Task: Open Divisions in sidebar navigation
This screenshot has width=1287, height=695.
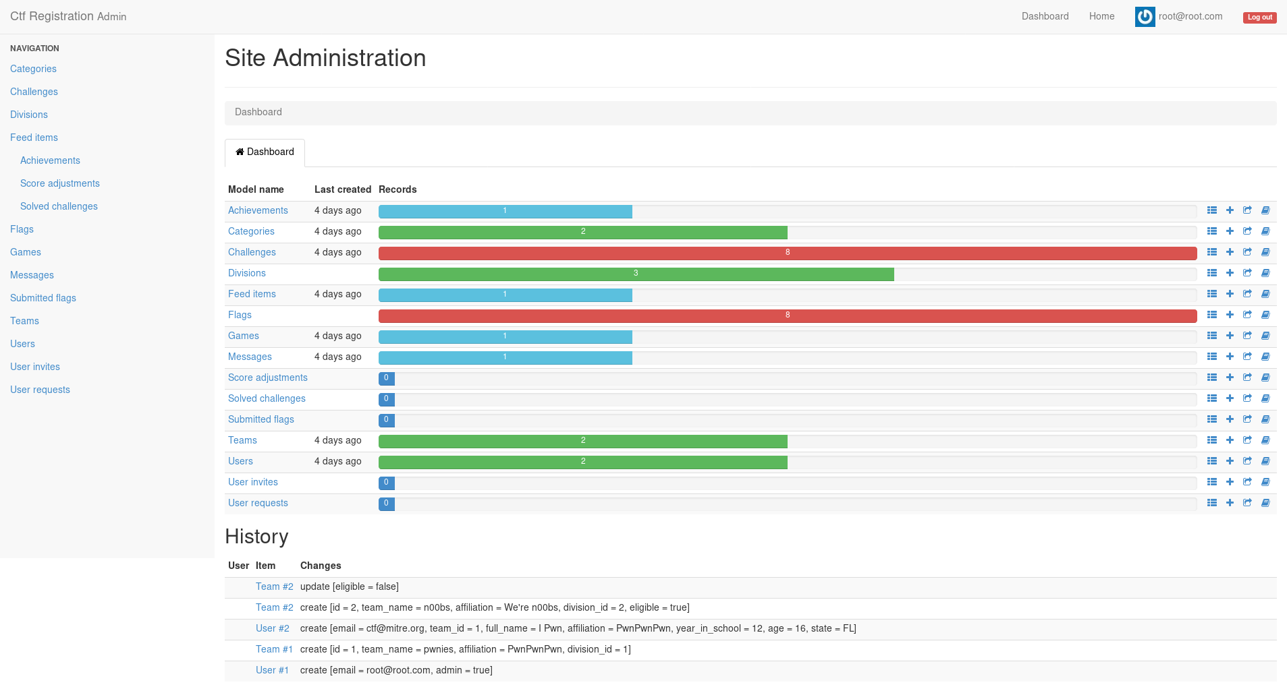Action: pyautogui.click(x=29, y=115)
